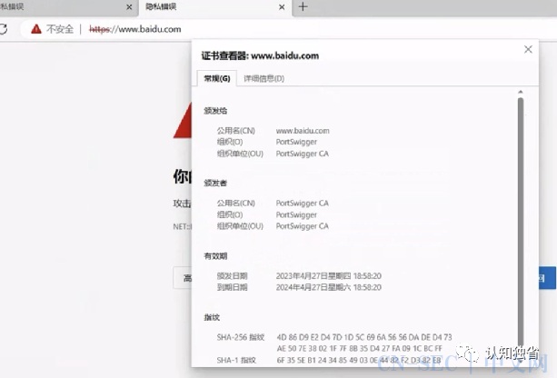Image resolution: width=557 pixels, height=378 pixels.
Task: Click expiry date 2024年4月27日 value
Action: tap(329, 287)
